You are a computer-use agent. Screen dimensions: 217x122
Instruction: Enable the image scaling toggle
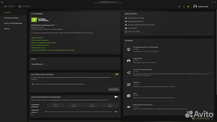click(116, 97)
